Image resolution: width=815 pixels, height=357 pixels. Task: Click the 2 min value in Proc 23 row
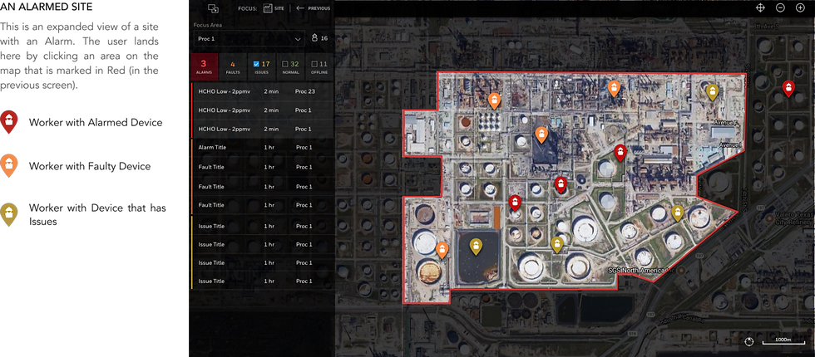pyautogui.click(x=271, y=91)
